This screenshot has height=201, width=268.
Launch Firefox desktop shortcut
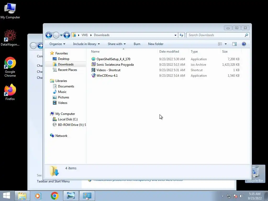coord(10,92)
